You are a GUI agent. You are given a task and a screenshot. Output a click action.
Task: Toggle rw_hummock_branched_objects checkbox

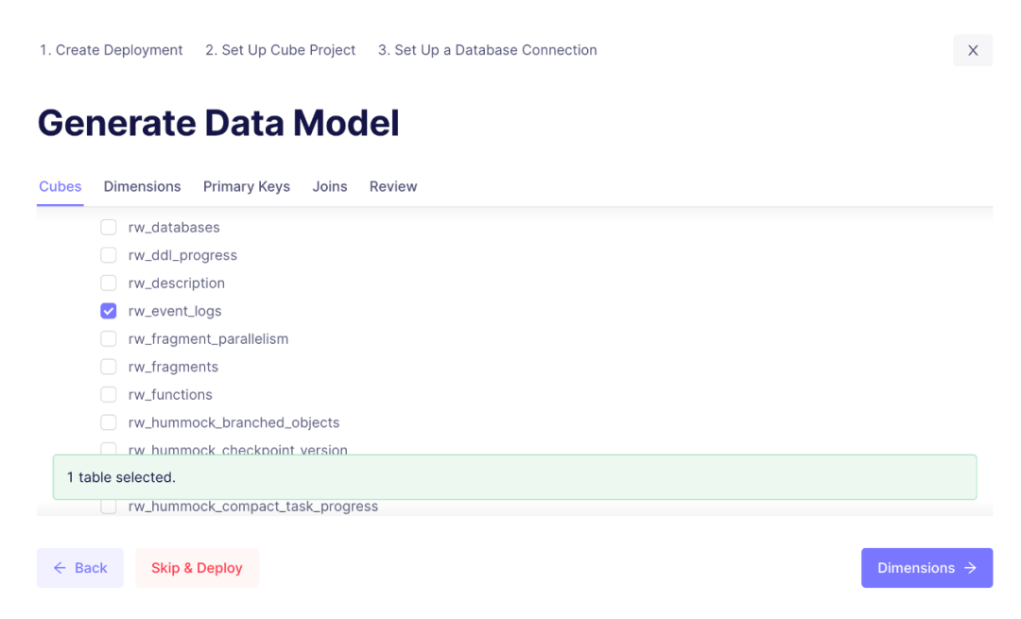pos(109,422)
